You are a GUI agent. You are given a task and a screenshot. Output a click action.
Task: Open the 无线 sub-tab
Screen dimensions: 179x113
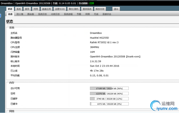(x=96, y=14)
